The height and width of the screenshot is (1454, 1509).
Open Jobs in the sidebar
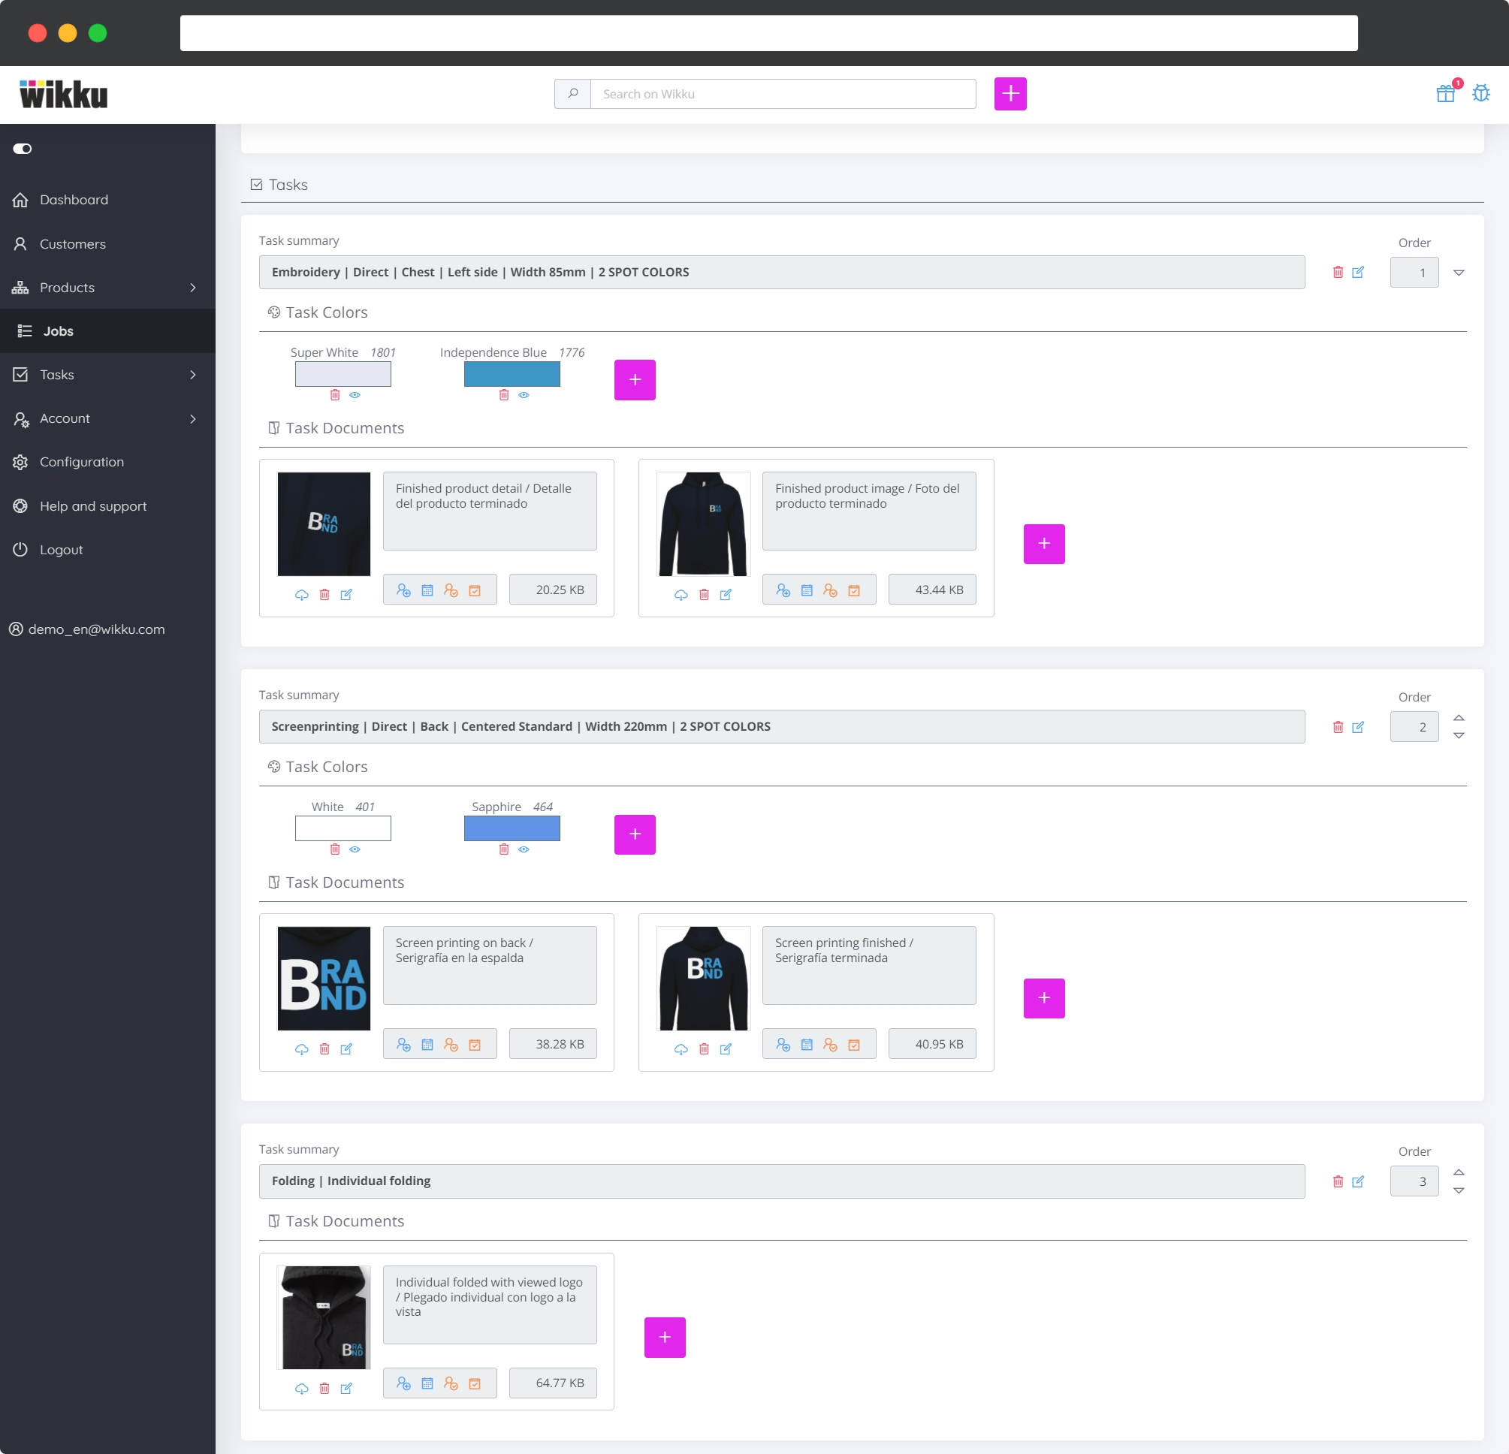58,331
